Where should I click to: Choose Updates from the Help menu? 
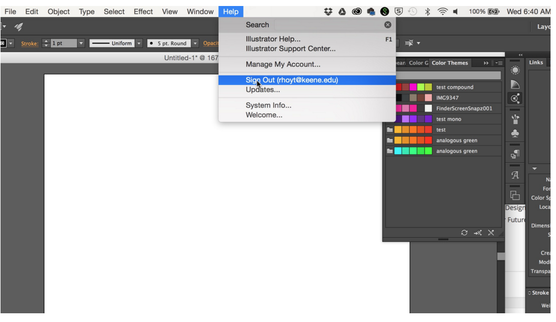click(307, 90)
